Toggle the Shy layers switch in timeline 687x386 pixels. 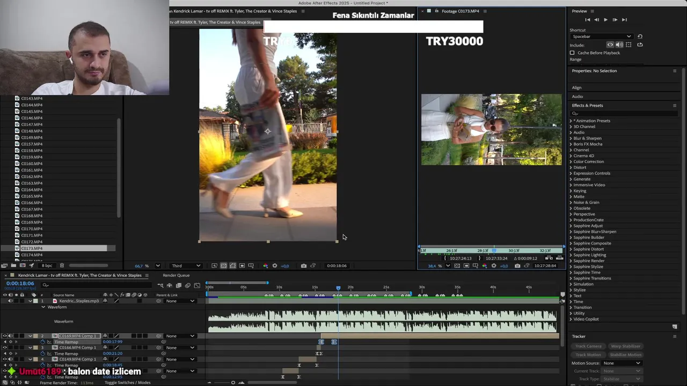click(x=169, y=286)
